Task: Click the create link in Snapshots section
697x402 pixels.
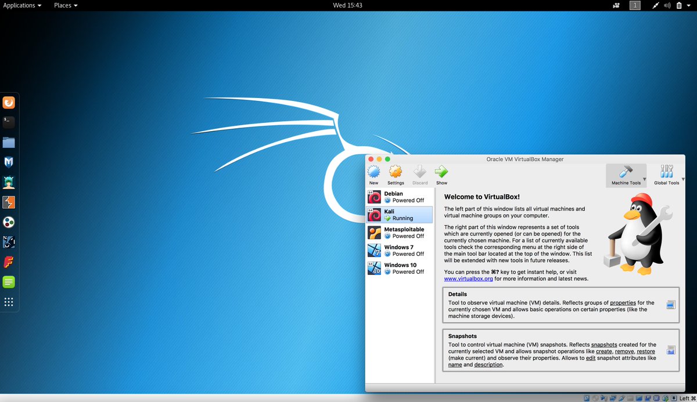Action: 603,352
